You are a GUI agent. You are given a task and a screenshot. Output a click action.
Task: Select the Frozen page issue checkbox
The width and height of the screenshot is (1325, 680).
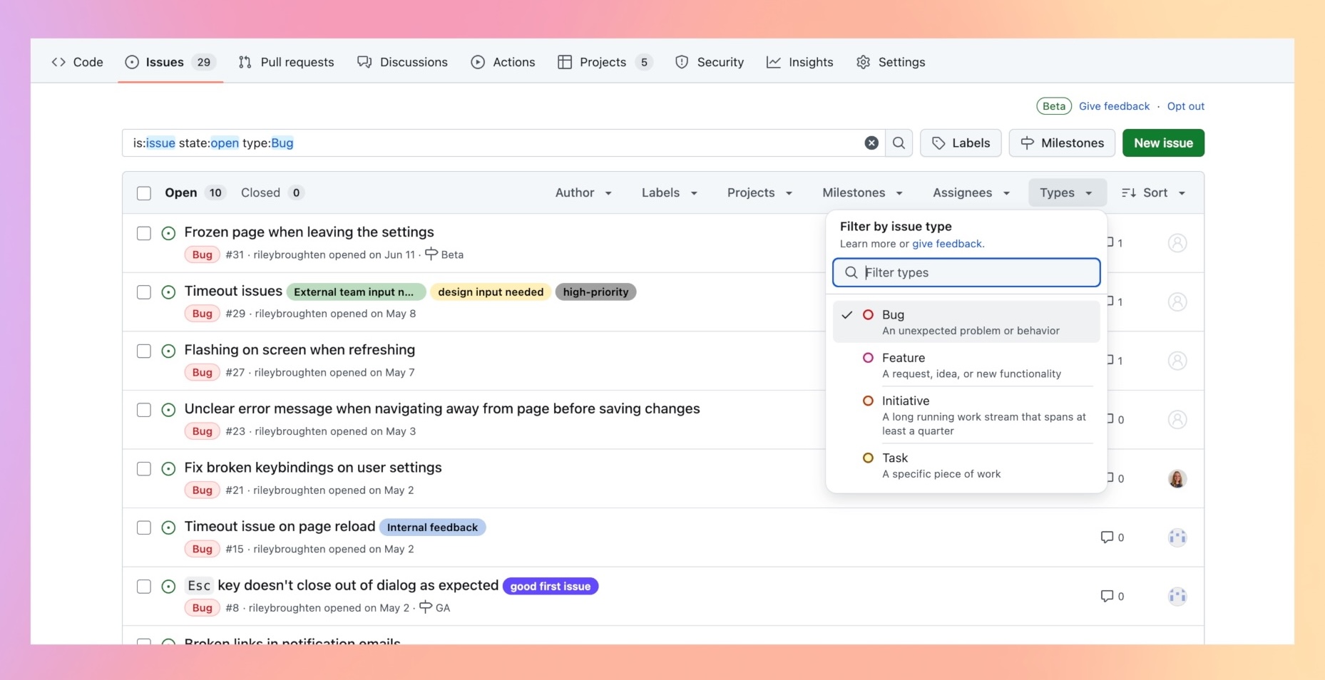[144, 234]
